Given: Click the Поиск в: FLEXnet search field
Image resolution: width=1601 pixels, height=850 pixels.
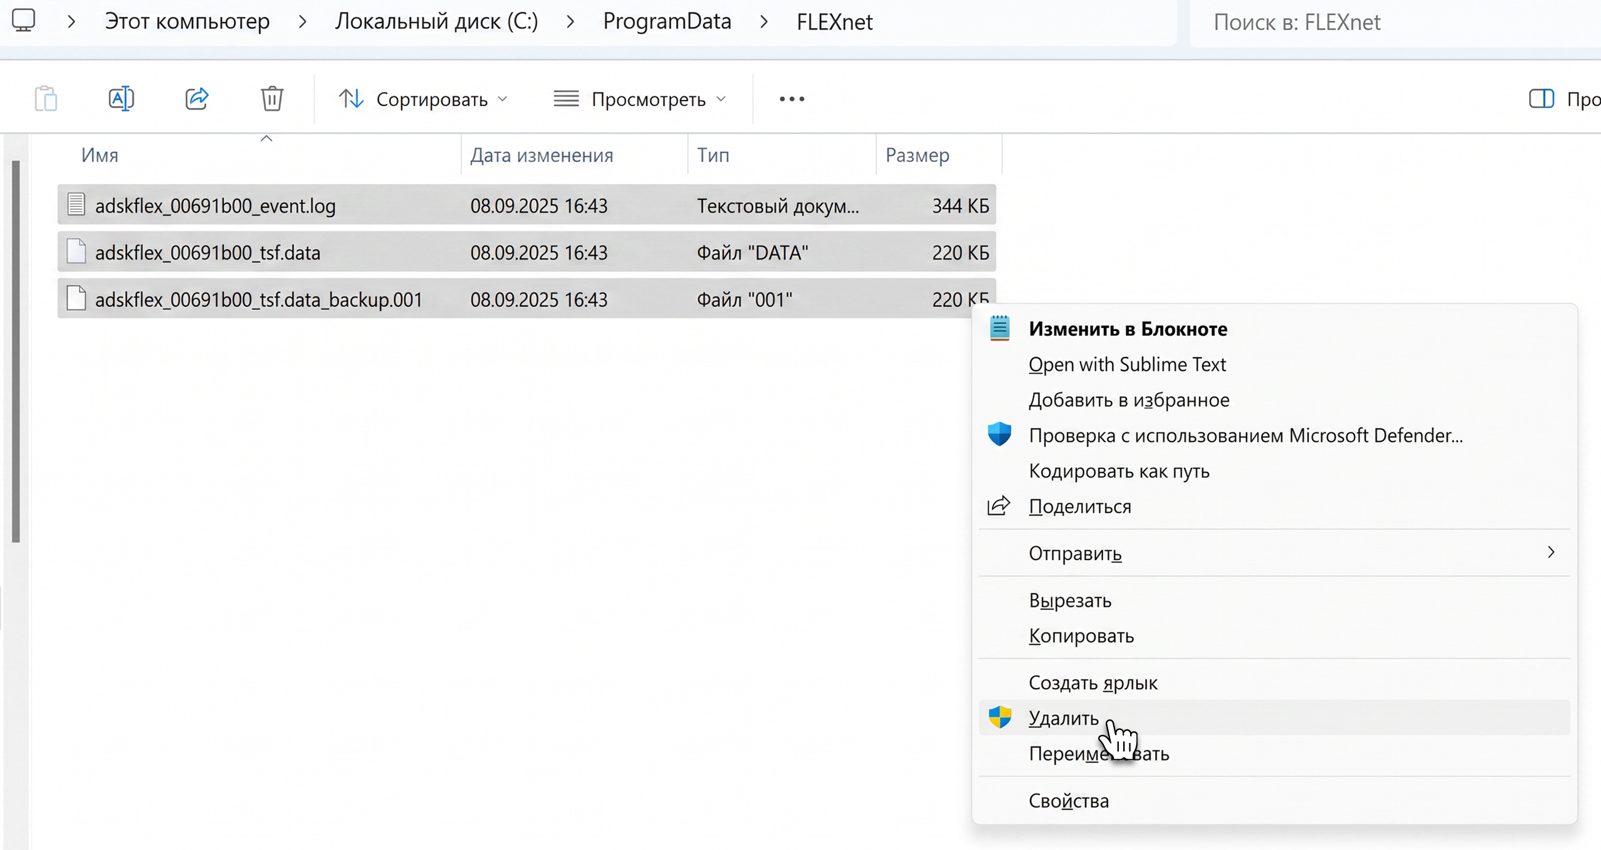Looking at the screenshot, I should pos(1395,22).
